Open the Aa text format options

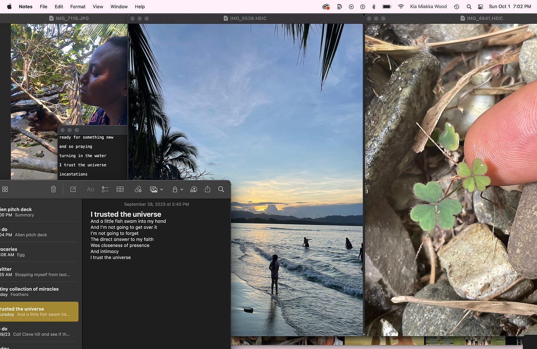coord(90,189)
